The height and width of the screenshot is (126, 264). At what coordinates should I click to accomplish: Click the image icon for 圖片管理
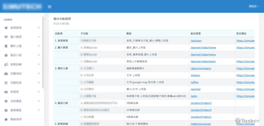coord(6,37)
